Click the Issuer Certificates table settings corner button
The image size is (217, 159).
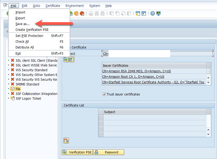(209, 65)
